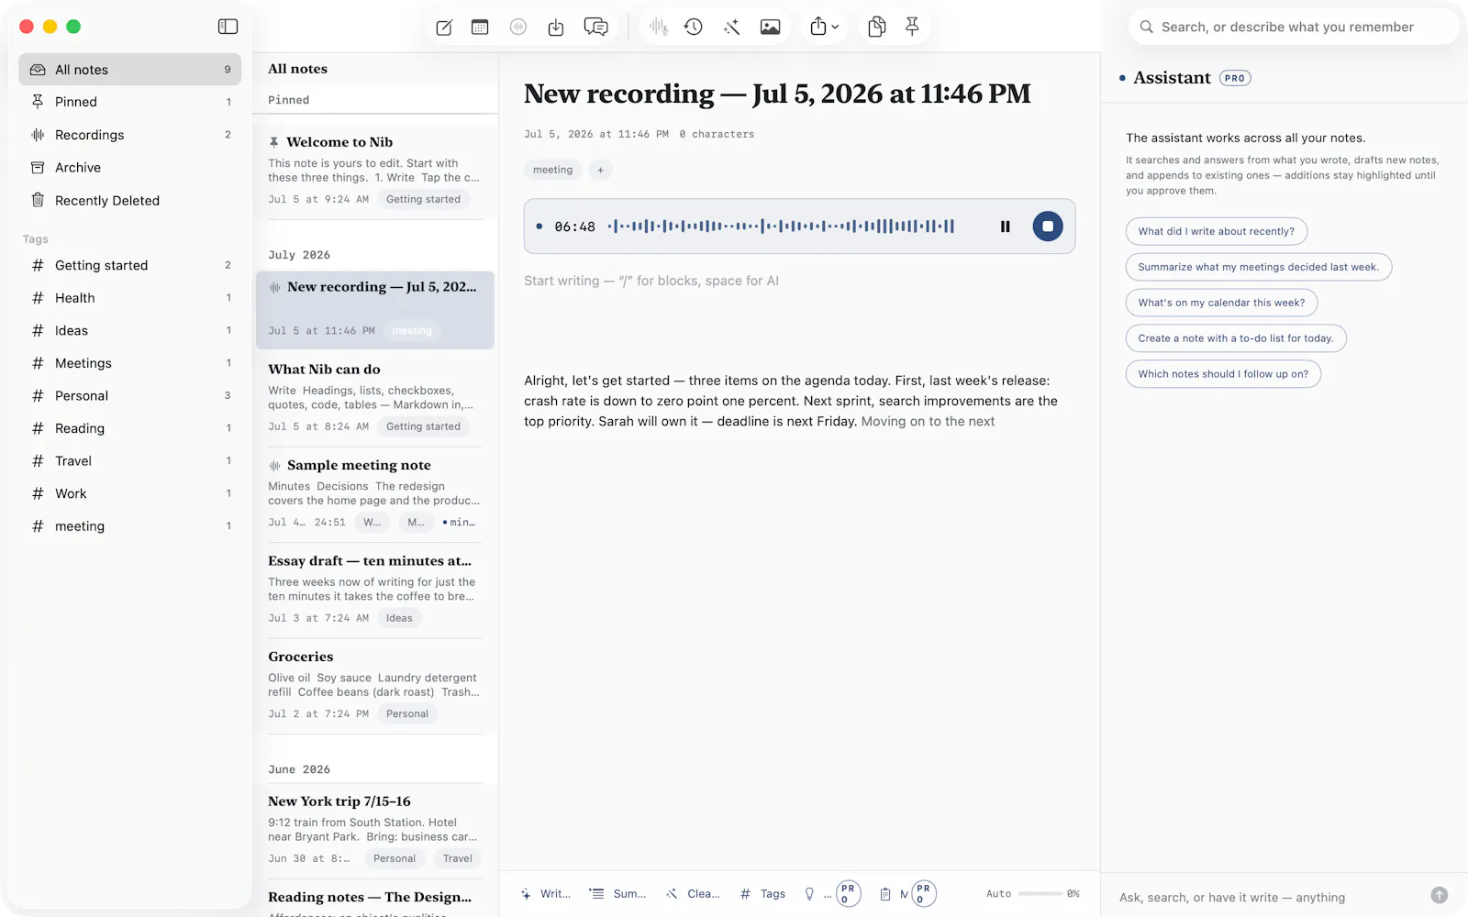This screenshot has width=1468, height=917.
Task: Filter by Travel tag in sidebar
Action: [129, 461]
